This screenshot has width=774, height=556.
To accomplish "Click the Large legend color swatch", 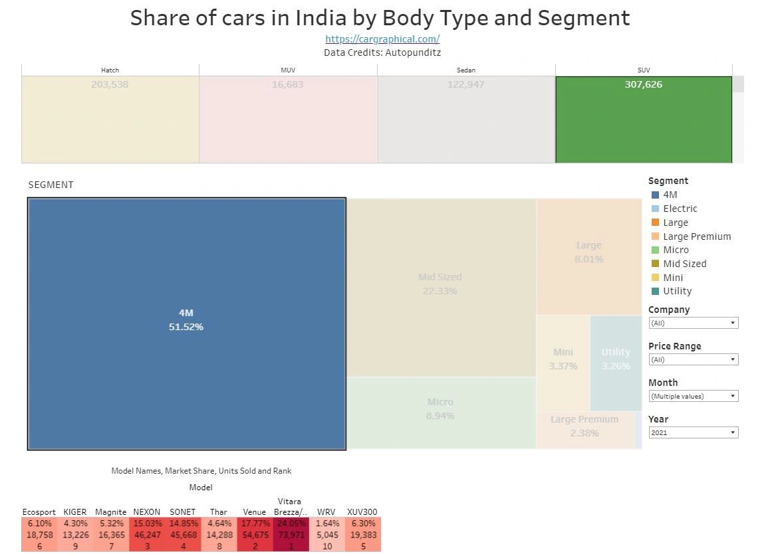I will pos(655,223).
